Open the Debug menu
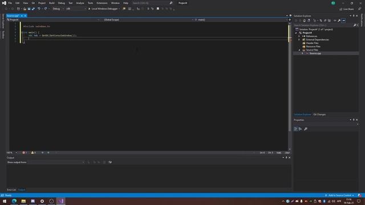The width and height of the screenshot is (365, 205). coord(62,3)
